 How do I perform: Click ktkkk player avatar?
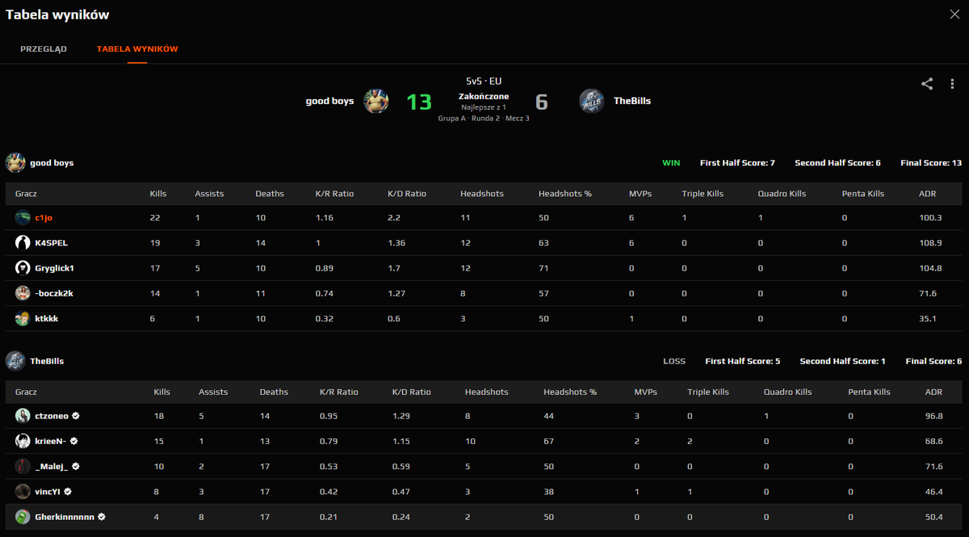(x=23, y=318)
